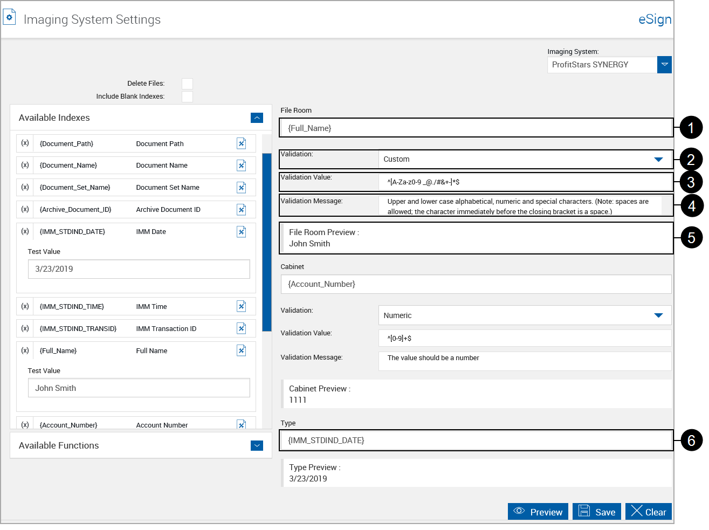Click the insert icon beside {Document_Name}
This screenshot has width=709, height=530.
(x=241, y=166)
